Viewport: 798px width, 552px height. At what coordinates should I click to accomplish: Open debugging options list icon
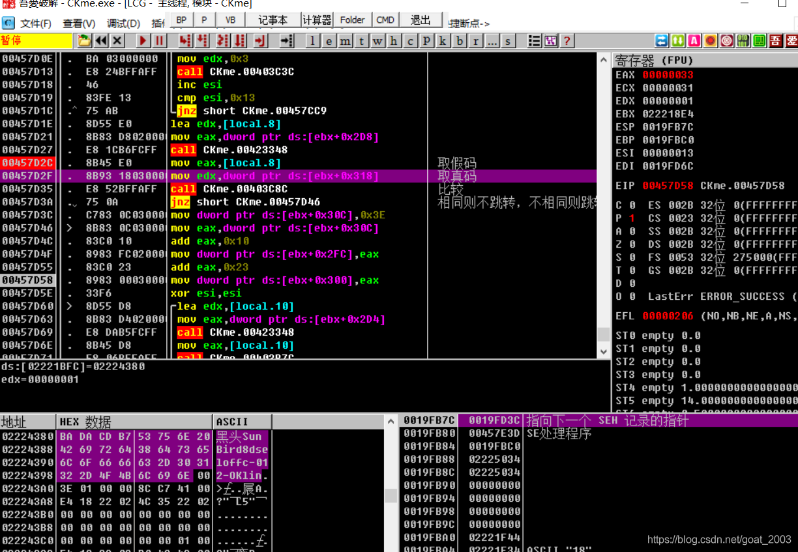[535, 41]
